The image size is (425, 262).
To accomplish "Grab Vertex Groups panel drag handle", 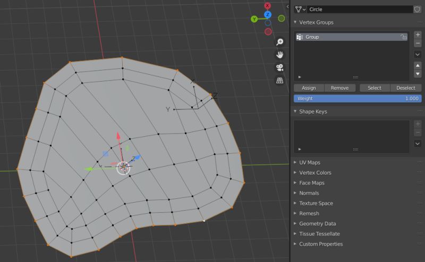I will click(x=419, y=22).
